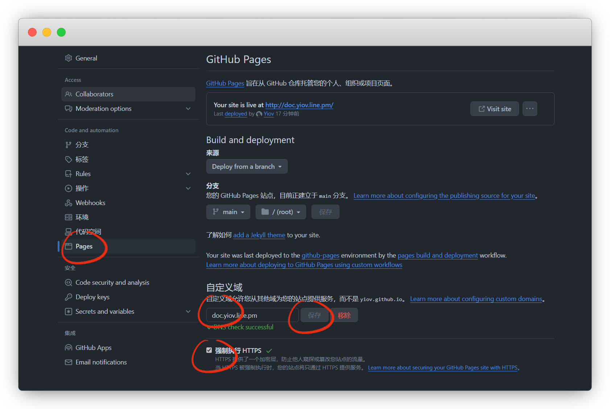Expand the Moderation options section
Image resolution: width=610 pixels, height=409 pixels.
pyautogui.click(x=188, y=109)
